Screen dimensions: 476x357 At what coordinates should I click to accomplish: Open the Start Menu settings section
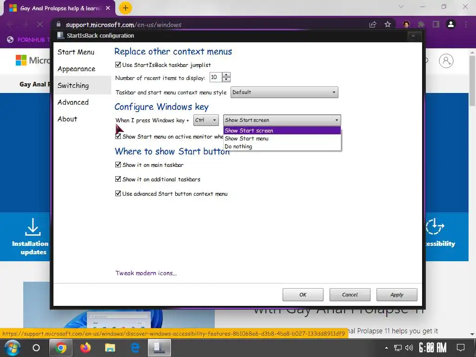pos(76,52)
